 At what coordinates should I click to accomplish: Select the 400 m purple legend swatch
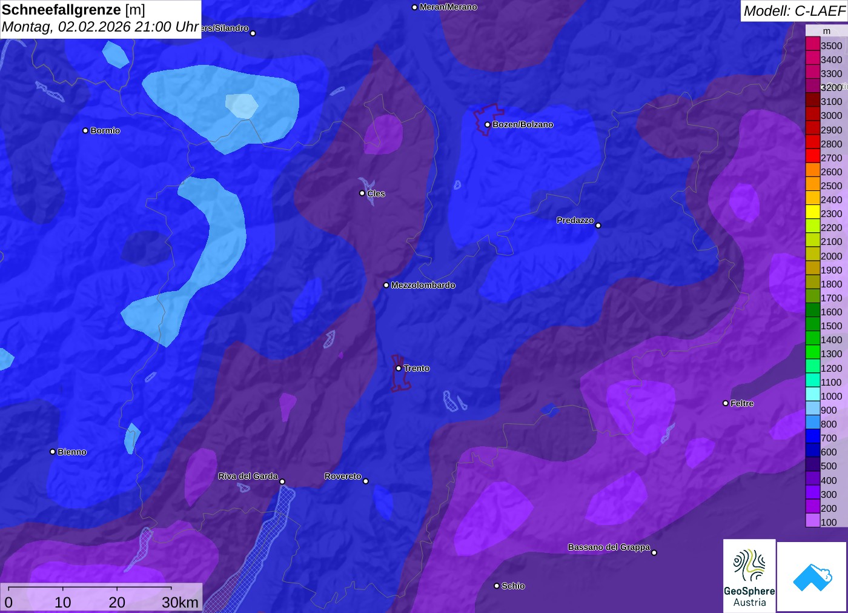(813, 479)
